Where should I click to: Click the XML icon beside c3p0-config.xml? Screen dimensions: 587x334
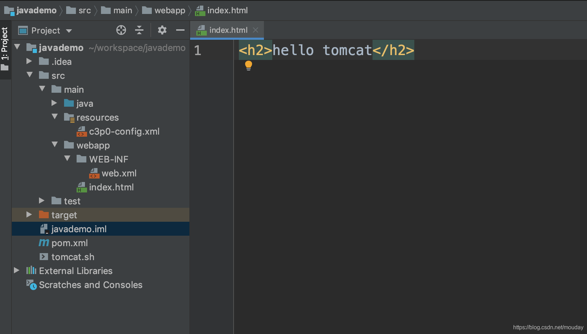tap(82, 131)
